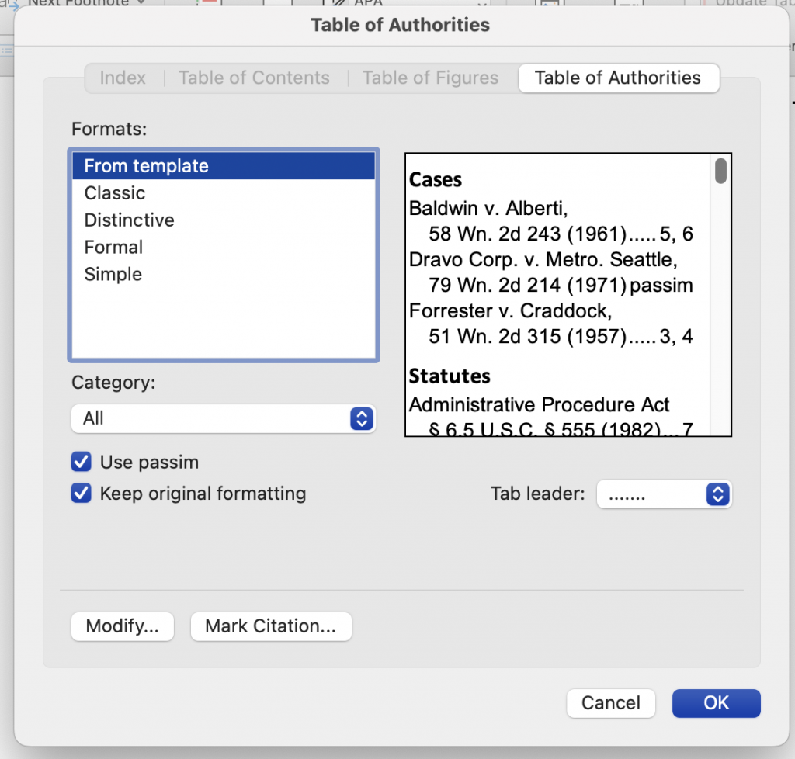This screenshot has width=795, height=759.
Task: Click the Modify button
Action: tap(122, 626)
